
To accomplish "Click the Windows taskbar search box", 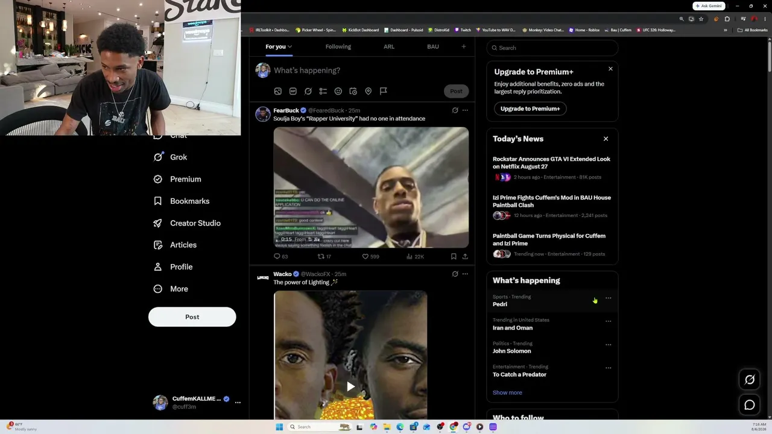I will coord(320,427).
